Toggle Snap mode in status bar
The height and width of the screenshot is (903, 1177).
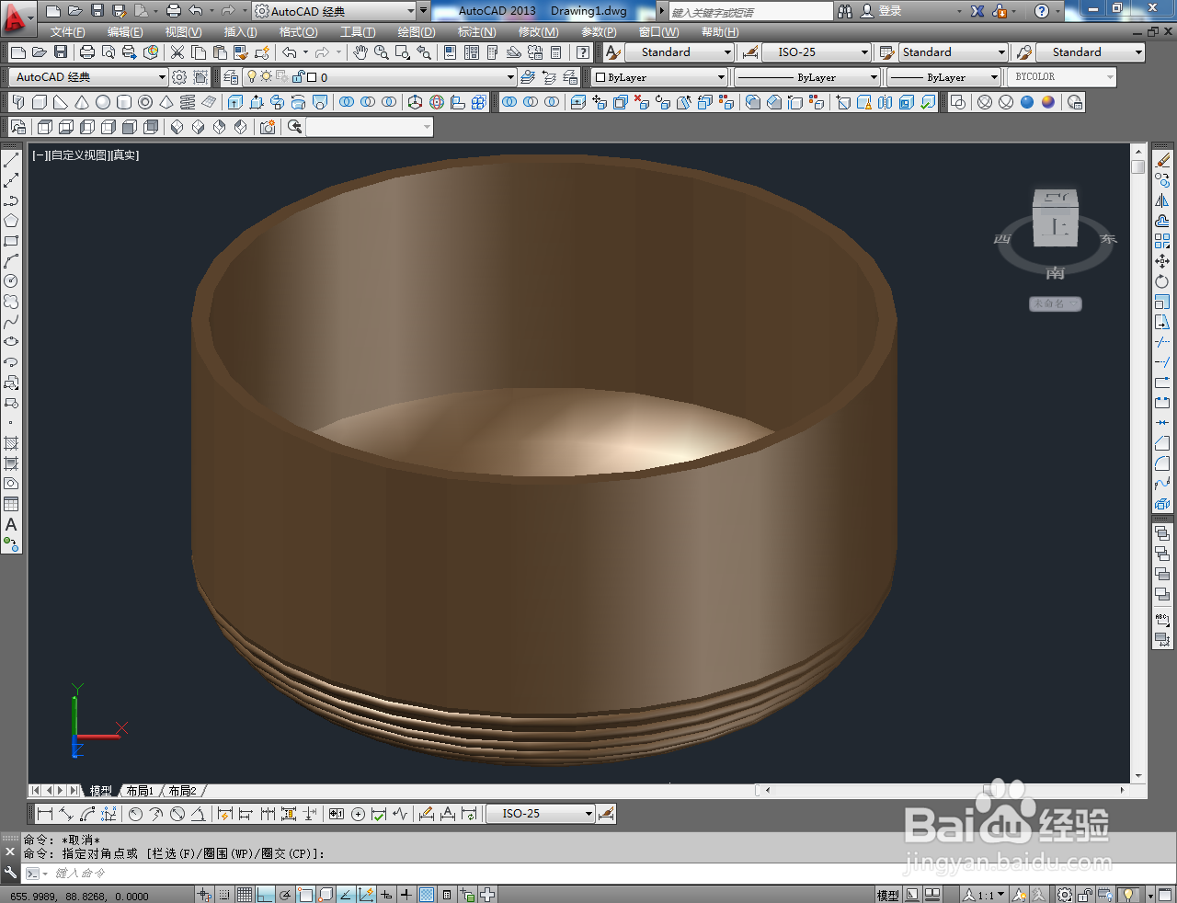[223, 895]
